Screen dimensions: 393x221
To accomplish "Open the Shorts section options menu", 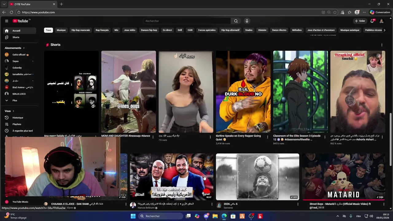I will click(382, 45).
